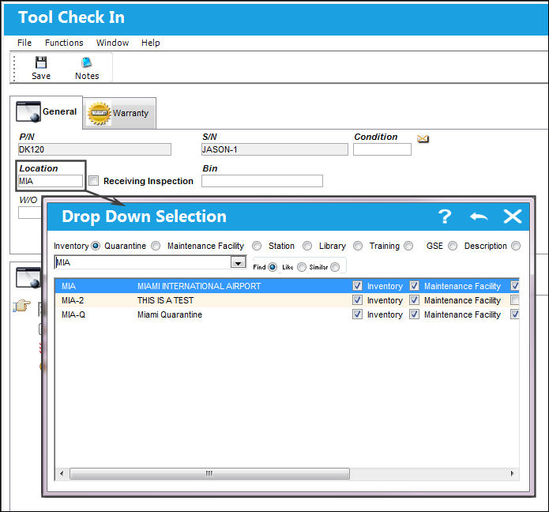Click the pointing hand icon

(x=21, y=306)
